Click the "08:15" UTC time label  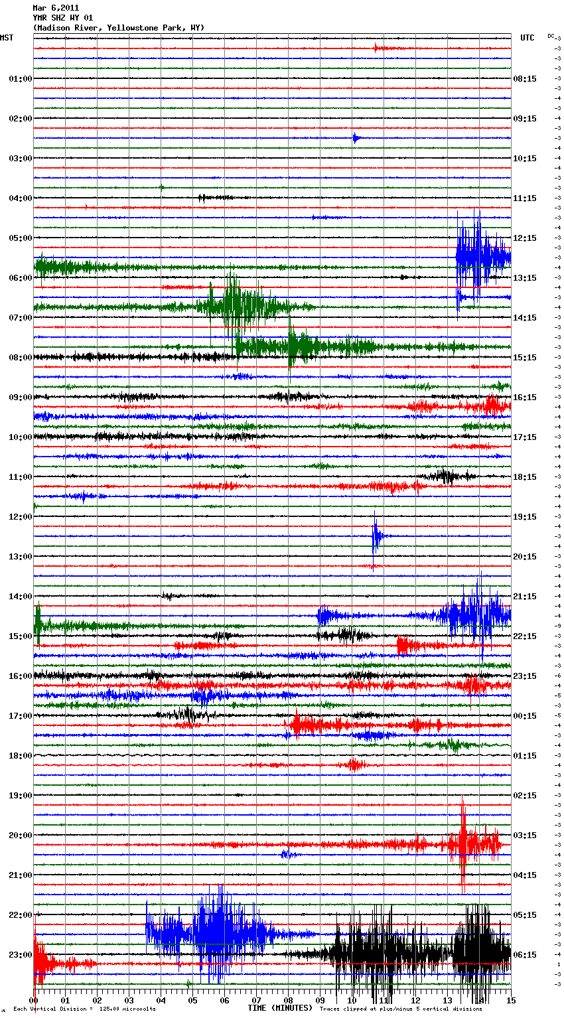525,79
